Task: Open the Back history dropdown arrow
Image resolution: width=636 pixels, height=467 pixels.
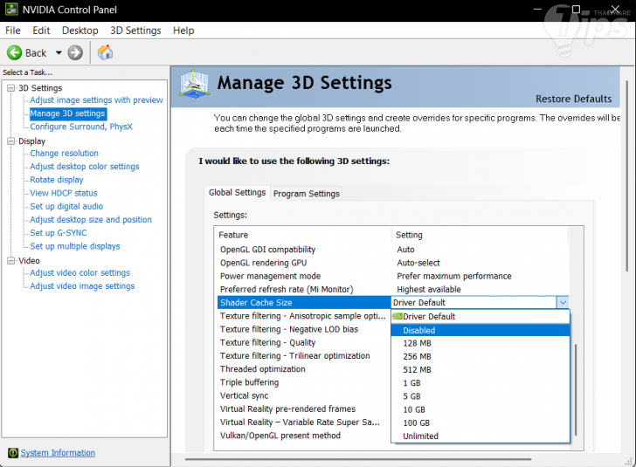Action: point(59,52)
